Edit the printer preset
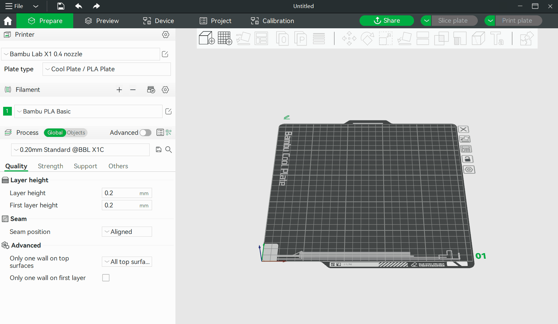 pyautogui.click(x=165, y=54)
